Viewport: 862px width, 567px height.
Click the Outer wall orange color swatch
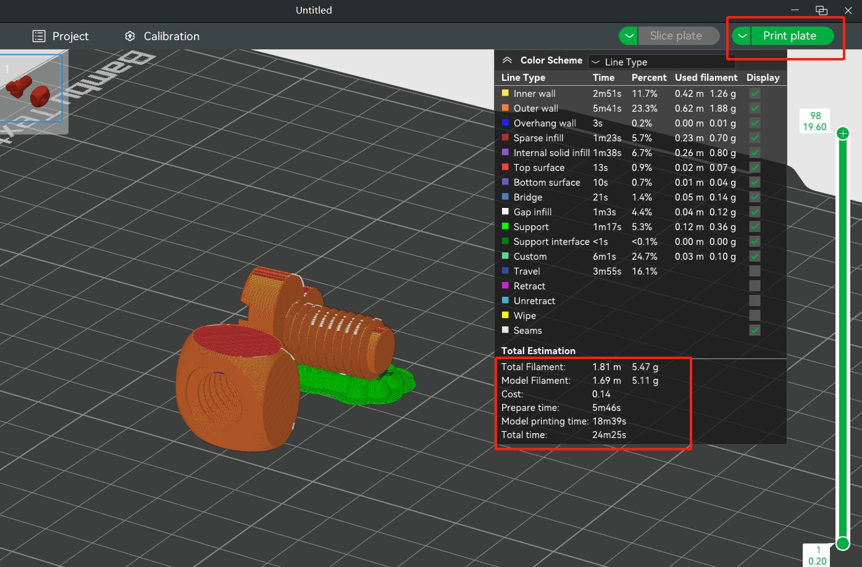pyautogui.click(x=505, y=108)
